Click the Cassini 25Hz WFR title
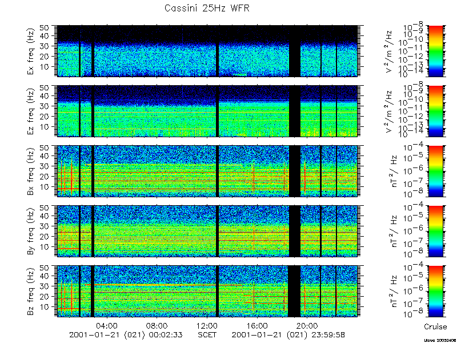The height and width of the screenshot is (343, 457). tap(207, 8)
